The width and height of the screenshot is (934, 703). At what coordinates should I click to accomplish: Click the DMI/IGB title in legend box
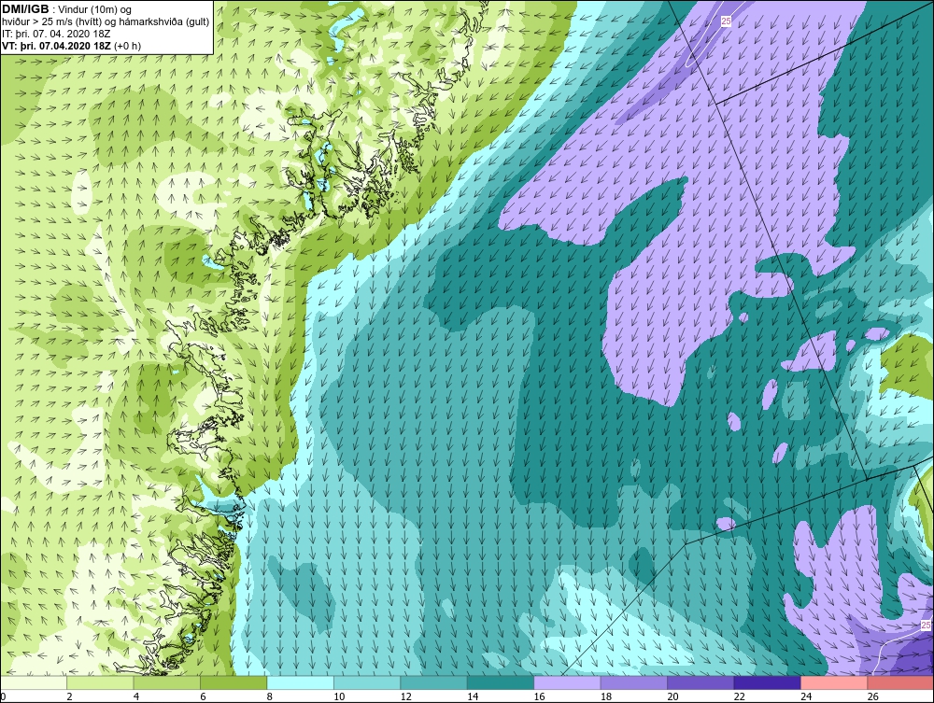click(x=25, y=9)
